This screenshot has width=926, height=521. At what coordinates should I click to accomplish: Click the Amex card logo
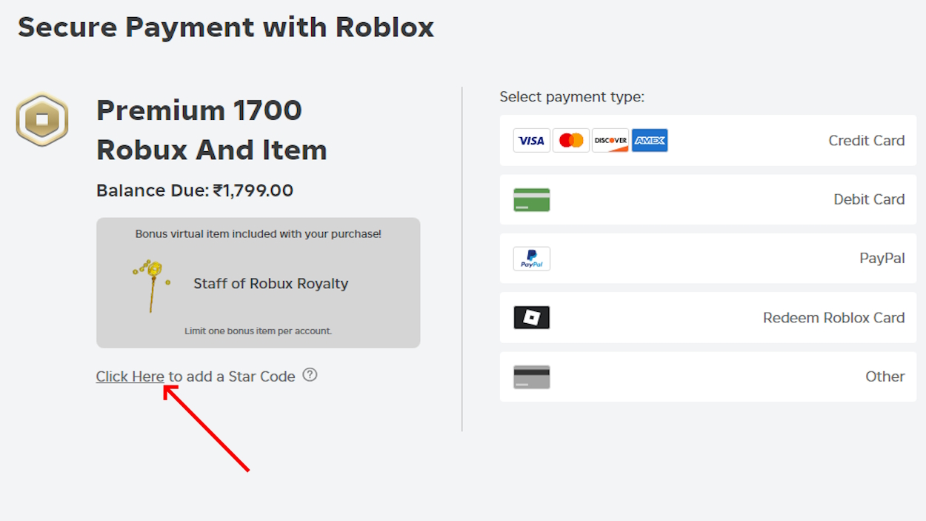(650, 140)
